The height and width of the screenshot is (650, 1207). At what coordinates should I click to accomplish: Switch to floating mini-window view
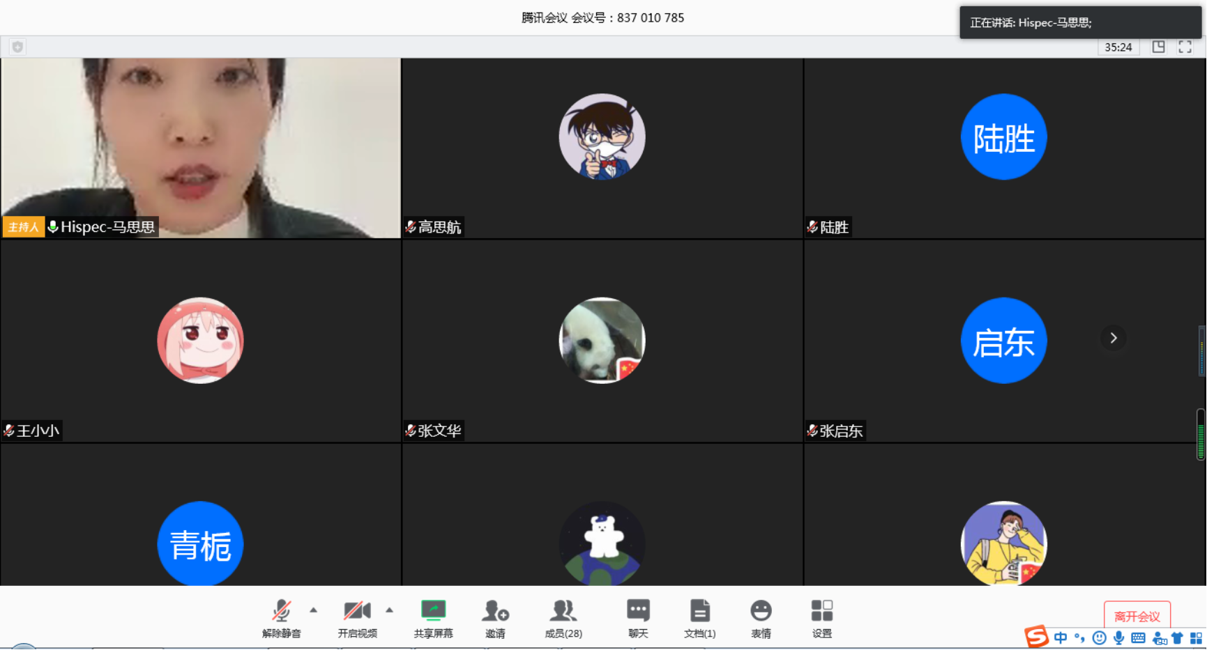1158,47
